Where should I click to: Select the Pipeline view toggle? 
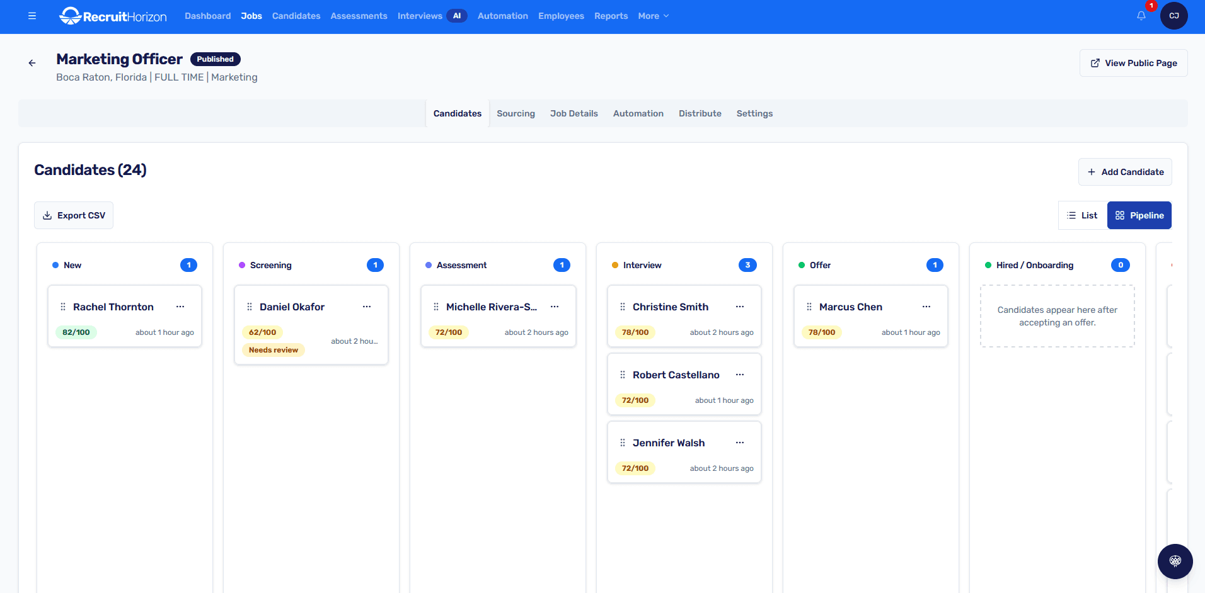point(1139,215)
